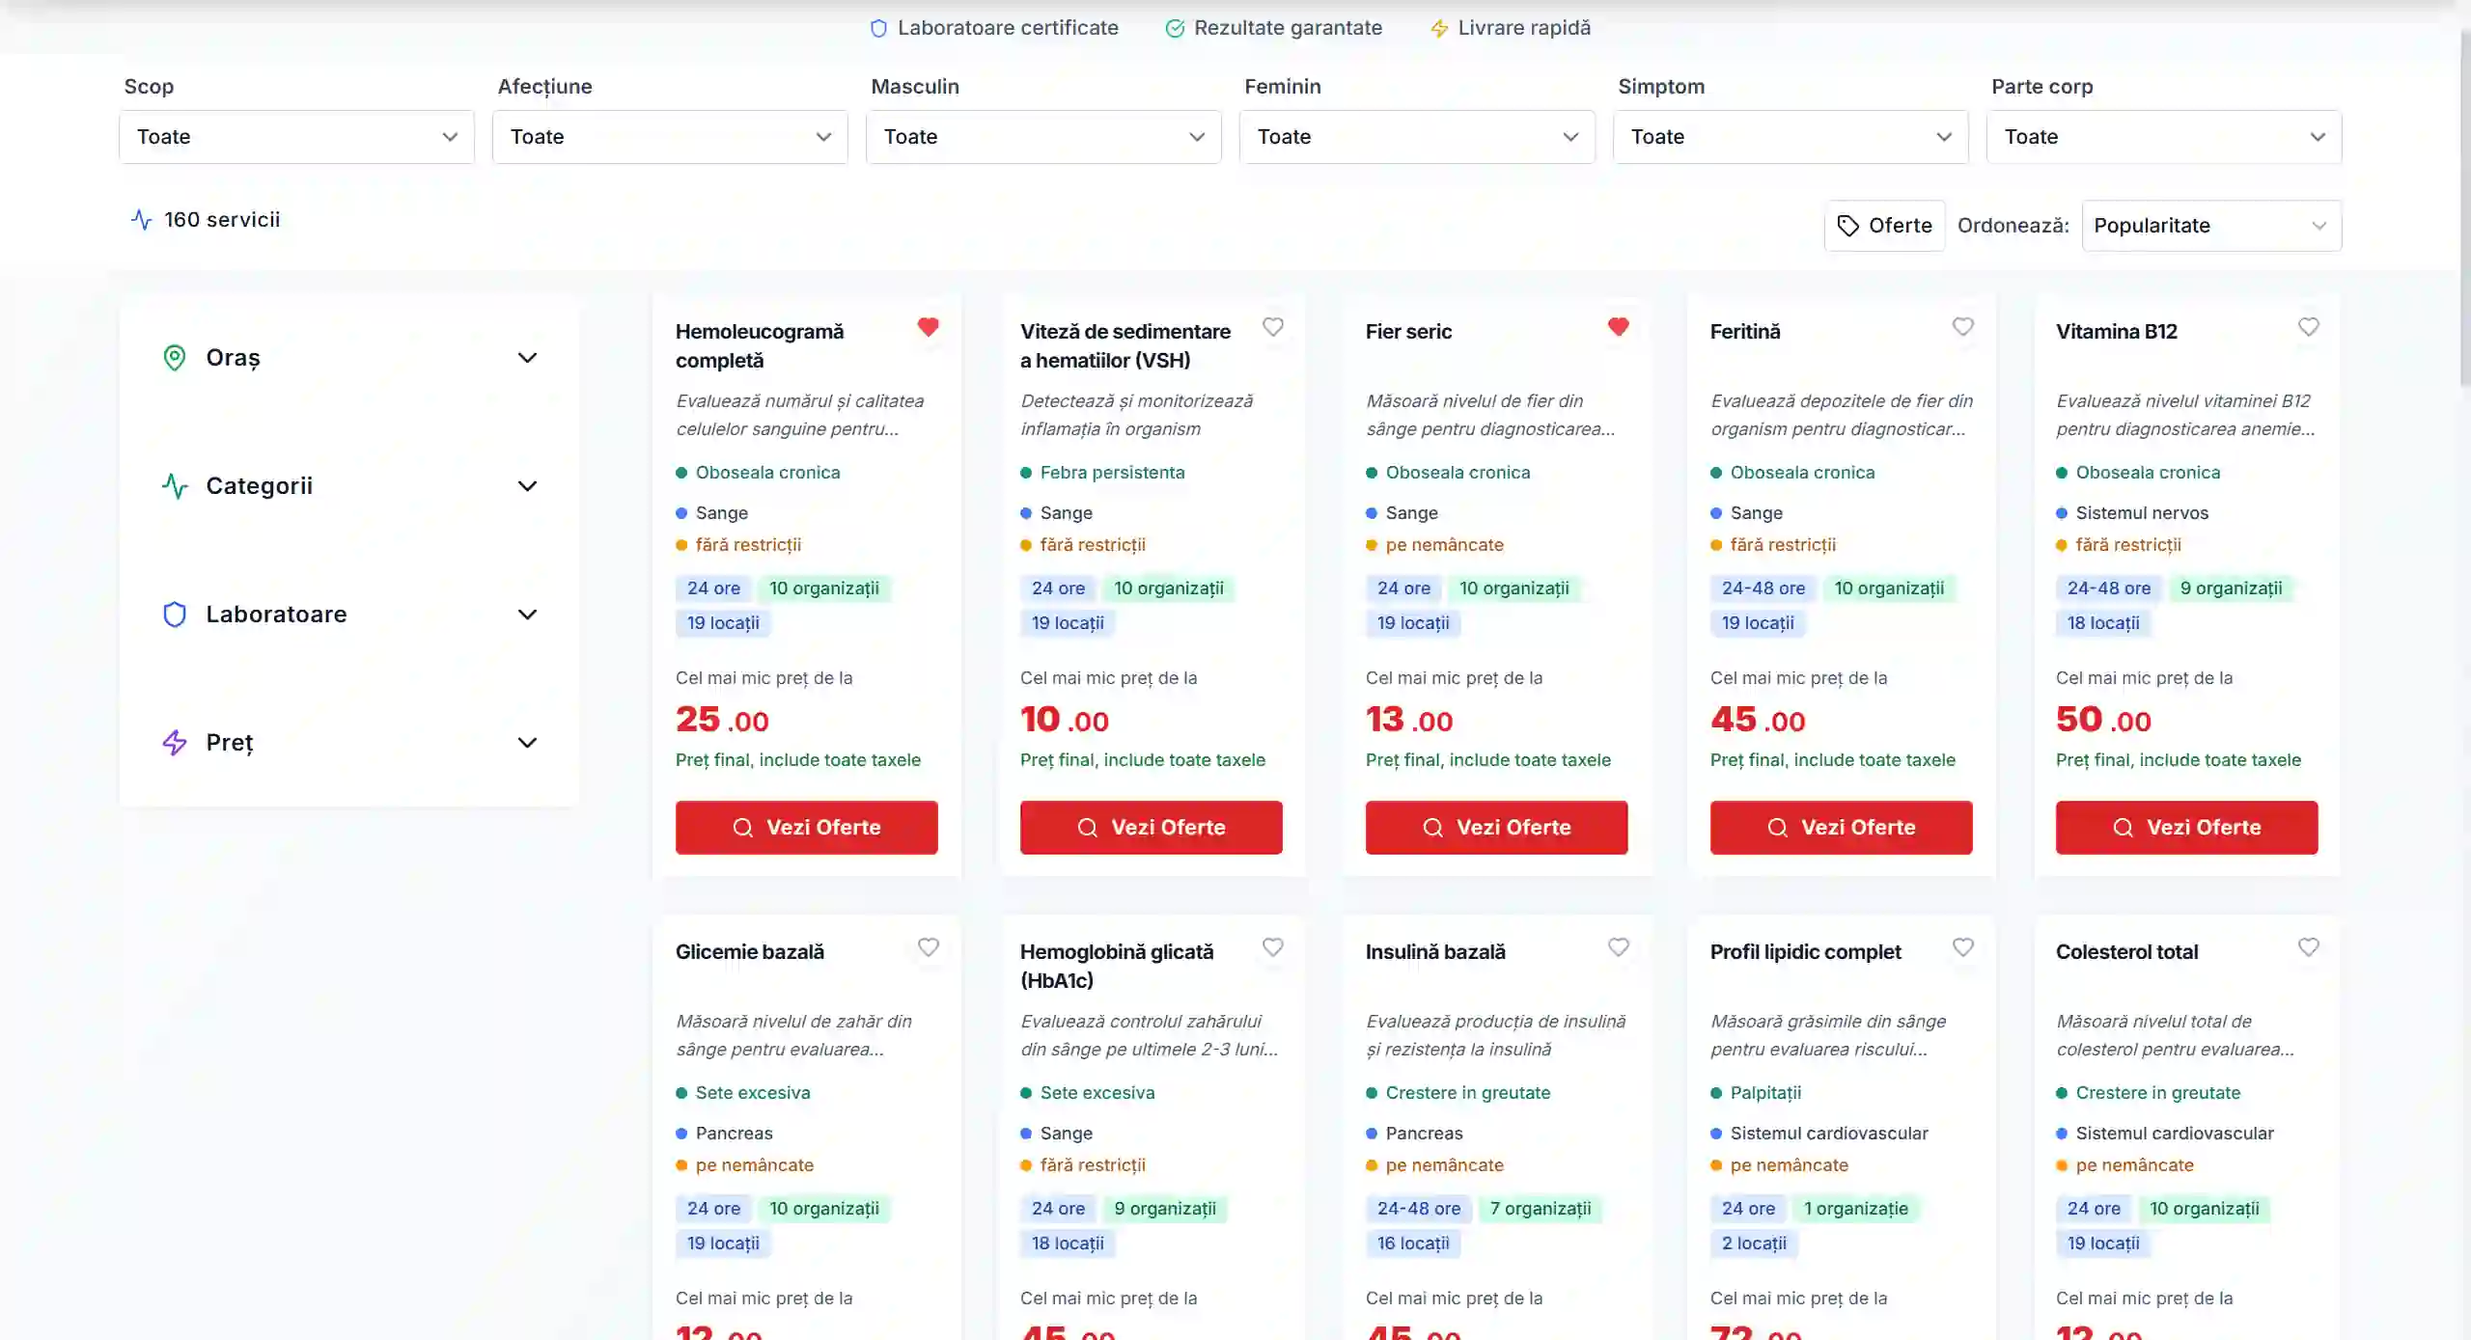
Task: Click heart on Profil lipidic complet
Action: point(1962,947)
